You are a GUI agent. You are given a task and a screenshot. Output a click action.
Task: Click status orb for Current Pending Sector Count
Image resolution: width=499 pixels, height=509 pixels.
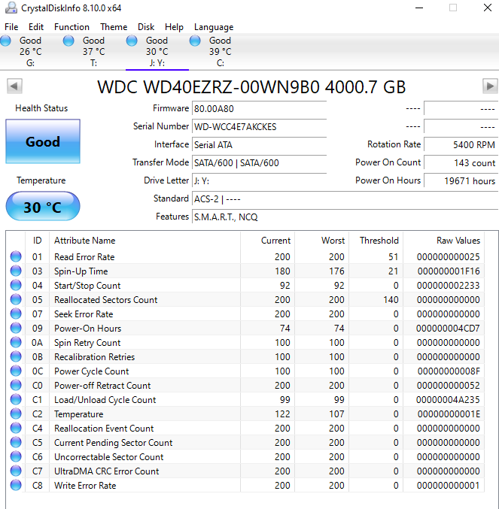[x=16, y=442]
